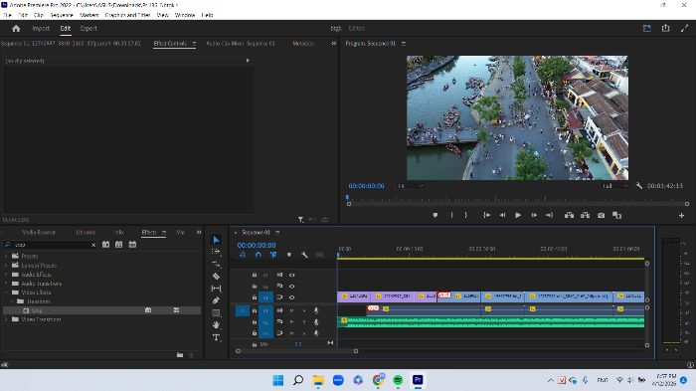
Task: Switch to Libraries tab
Action: click(x=86, y=233)
